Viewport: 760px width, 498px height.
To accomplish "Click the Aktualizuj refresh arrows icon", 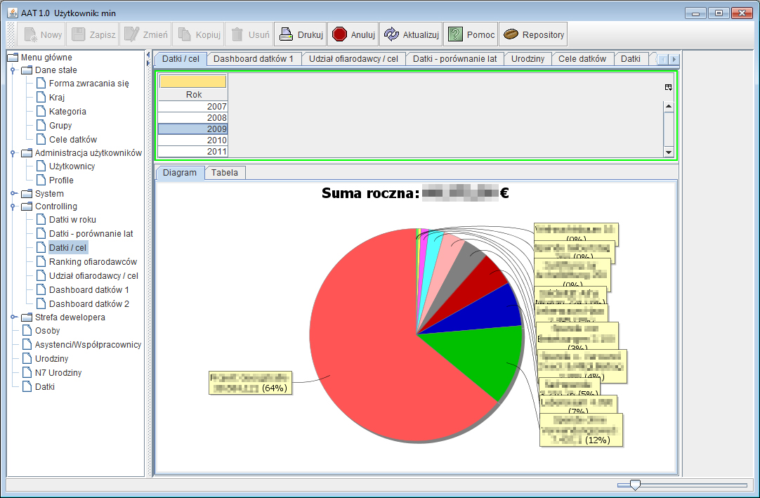I will pos(392,34).
